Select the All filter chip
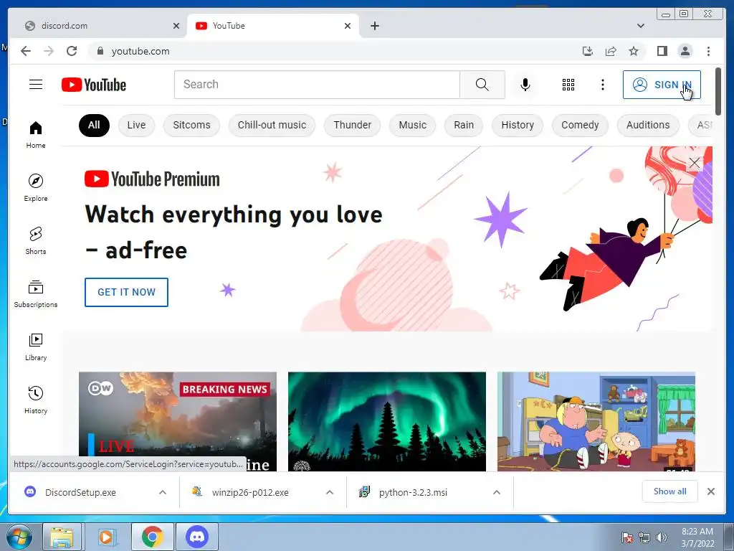Image resolution: width=734 pixels, height=551 pixels. click(94, 125)
